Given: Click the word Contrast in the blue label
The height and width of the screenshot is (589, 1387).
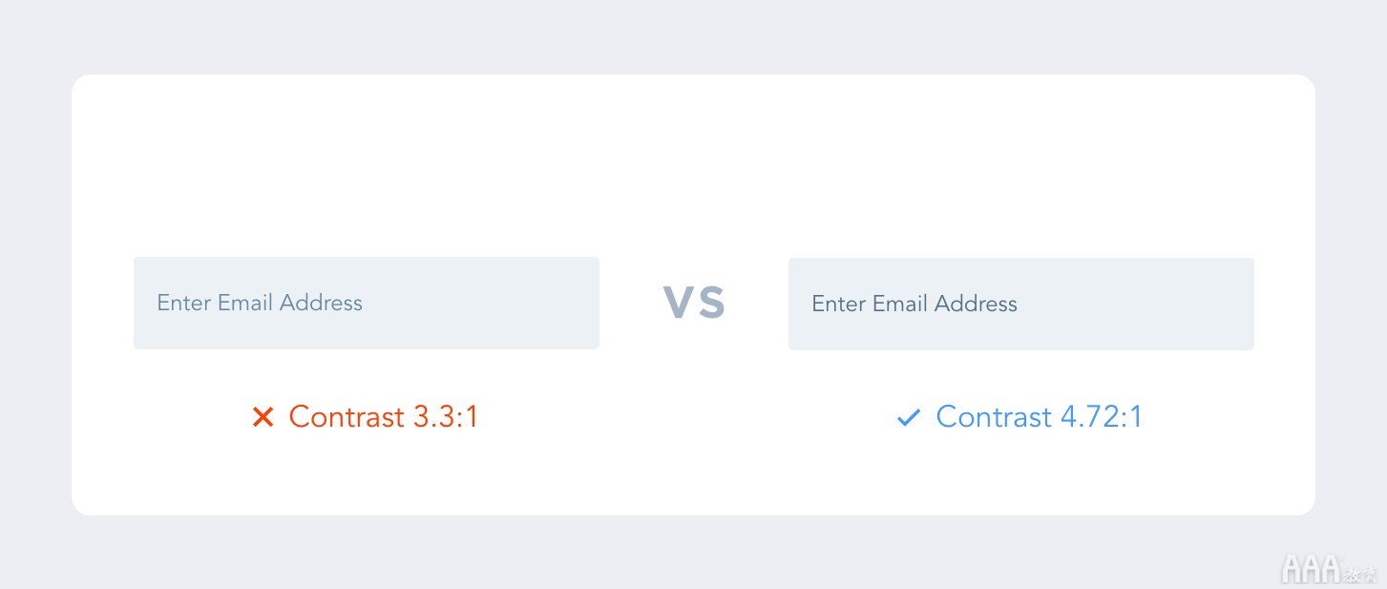Looking at the screenshot, I should click(x=994, y=417).
